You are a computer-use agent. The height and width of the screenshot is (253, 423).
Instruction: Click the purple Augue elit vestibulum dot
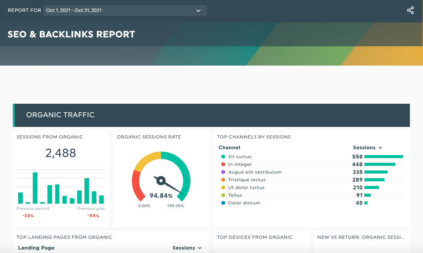tap(223, 172)
